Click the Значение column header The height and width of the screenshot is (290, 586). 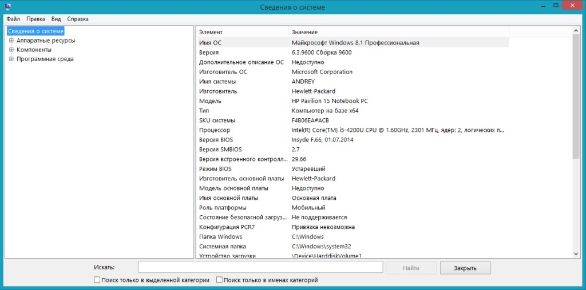pos(399,32)
